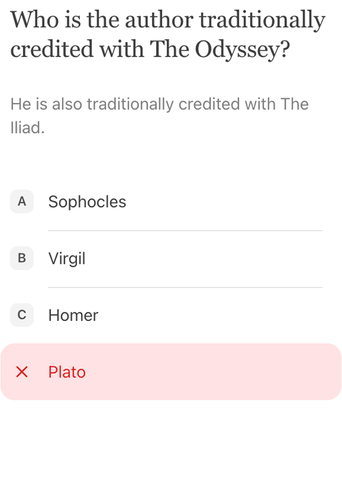Choose the Virgil answer text
Image resolution: width=342 pixels, height=498 pixels.
(x=67, y=259)
